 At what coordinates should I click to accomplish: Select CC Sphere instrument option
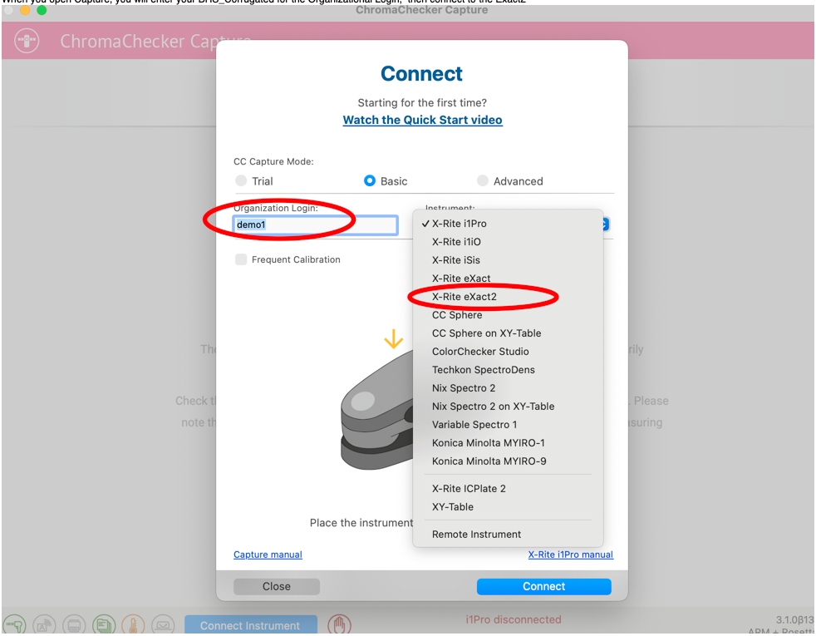[508, 315]
